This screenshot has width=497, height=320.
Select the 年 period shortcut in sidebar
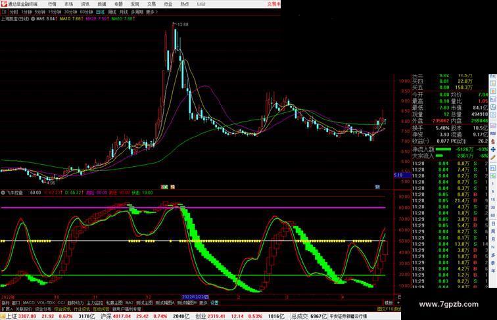pos(493,271)
